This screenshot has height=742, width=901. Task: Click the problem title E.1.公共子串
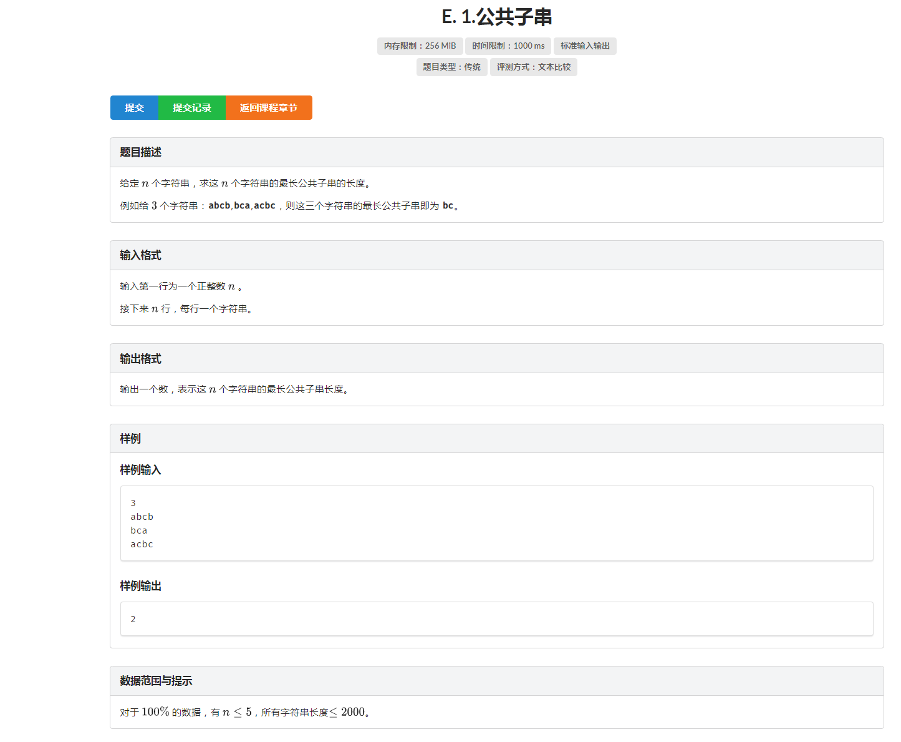click(x=497, y=17)
